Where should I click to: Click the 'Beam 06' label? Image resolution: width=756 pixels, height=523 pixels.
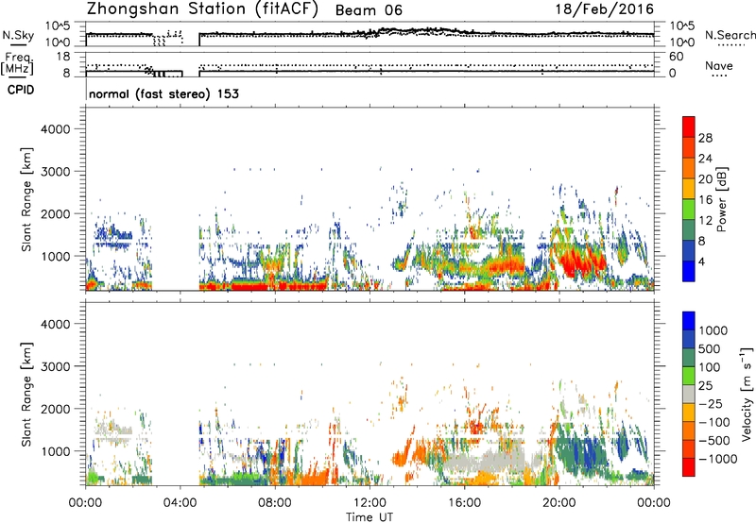369,10
